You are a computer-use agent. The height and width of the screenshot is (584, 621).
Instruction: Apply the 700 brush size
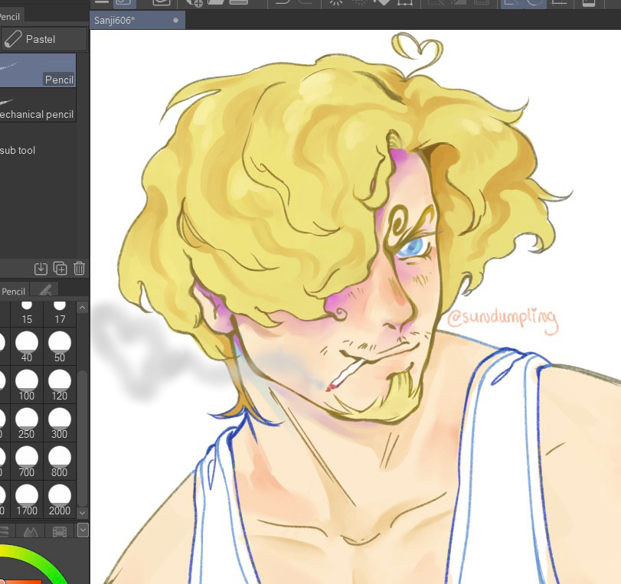click(x=27, y=462)
